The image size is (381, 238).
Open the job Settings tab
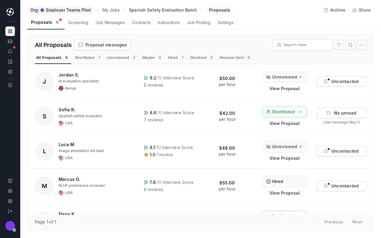(225, 23)
